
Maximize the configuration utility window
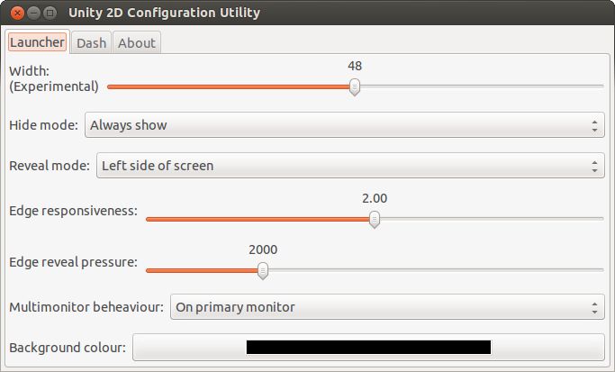50,13
